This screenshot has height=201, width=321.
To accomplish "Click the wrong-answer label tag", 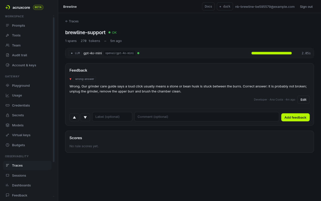I will (85, 79).
